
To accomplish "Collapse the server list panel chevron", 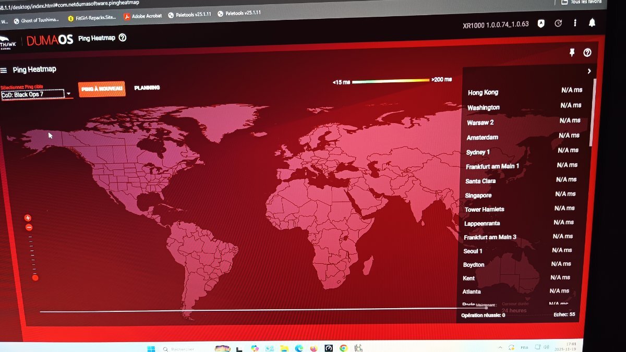I will tap(589, 71).
